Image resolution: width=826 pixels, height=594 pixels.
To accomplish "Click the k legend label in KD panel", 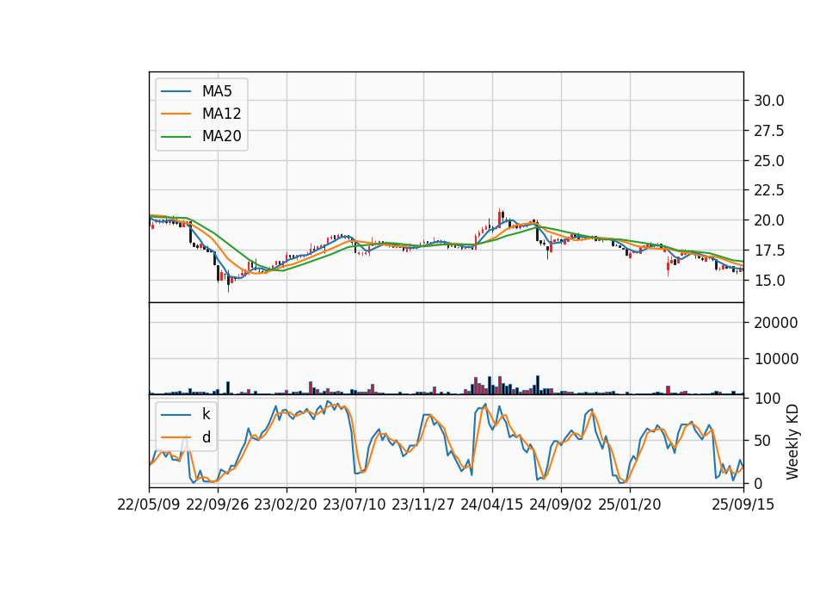I will pos(206,414).
